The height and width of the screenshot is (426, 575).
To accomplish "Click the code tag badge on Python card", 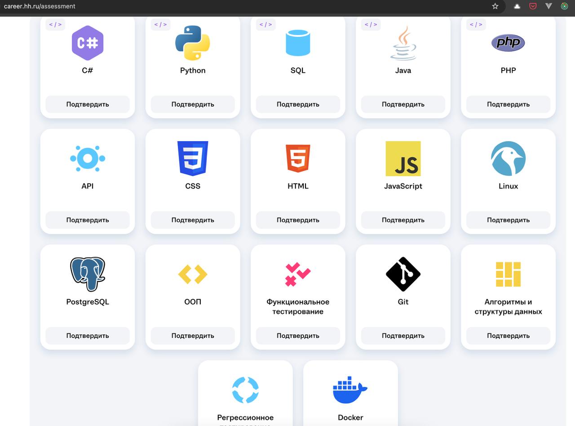I will coord(160,24).
